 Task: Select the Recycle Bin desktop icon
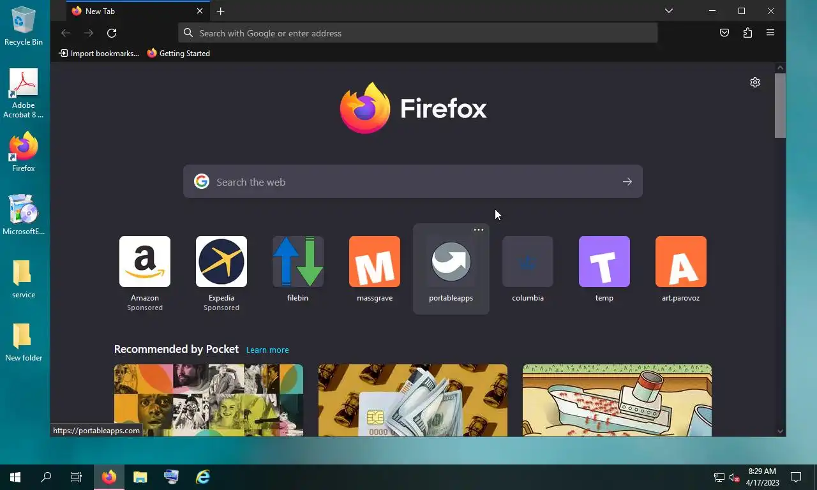coord(24,27)
